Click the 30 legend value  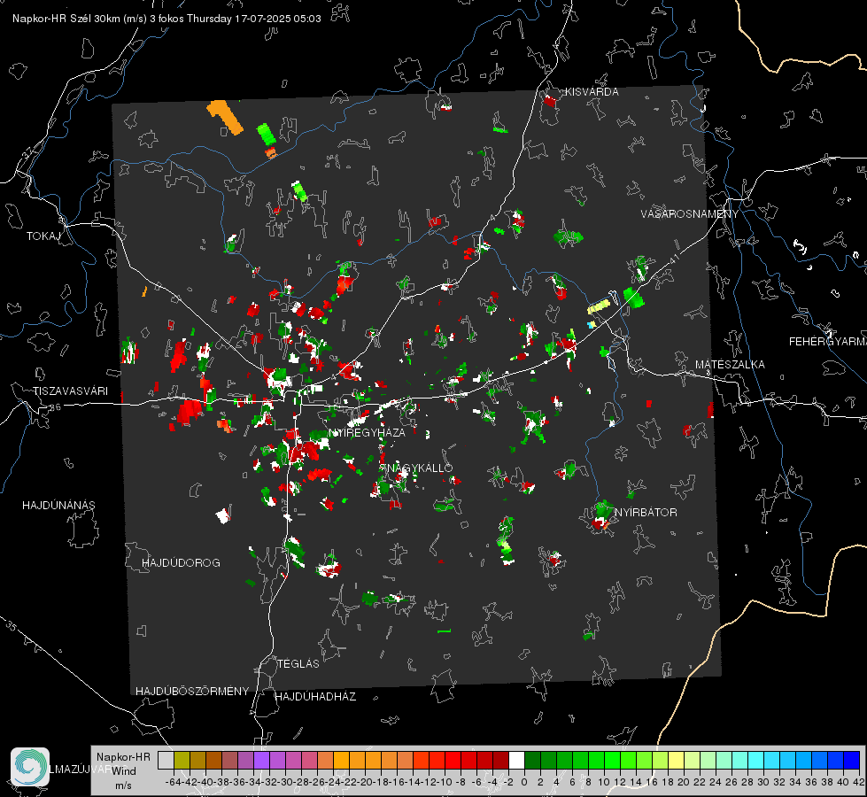[763, 782]
